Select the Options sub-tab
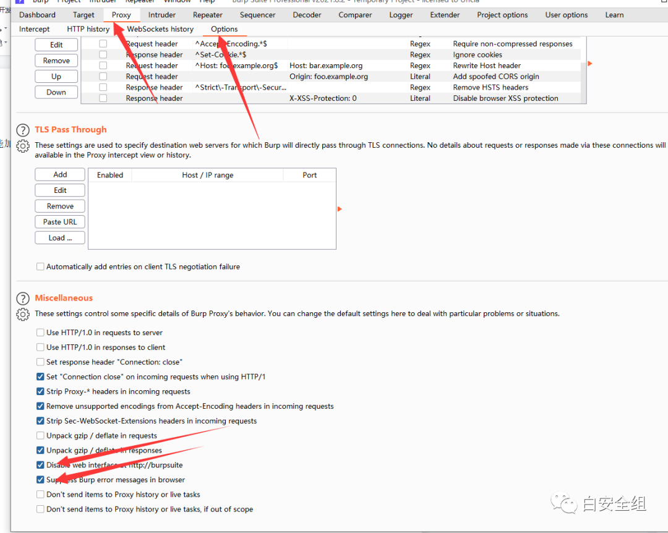Screen dimensions: 668x533 [x=224, y=29]
